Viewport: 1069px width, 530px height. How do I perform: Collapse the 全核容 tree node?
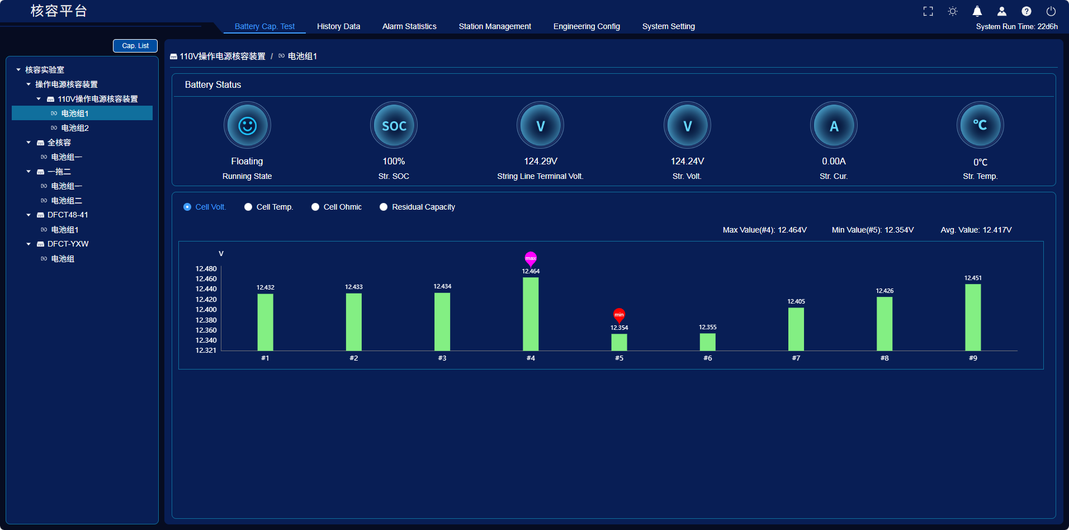(29, 143)
